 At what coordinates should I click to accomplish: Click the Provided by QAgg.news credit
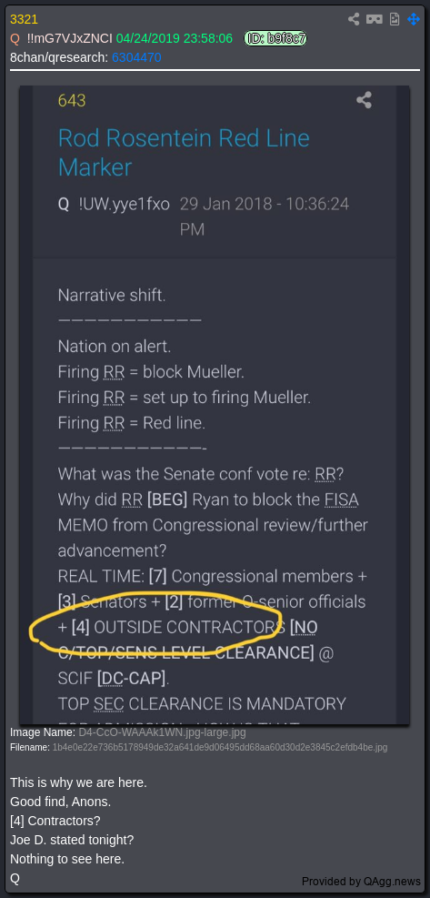(361, 882)
